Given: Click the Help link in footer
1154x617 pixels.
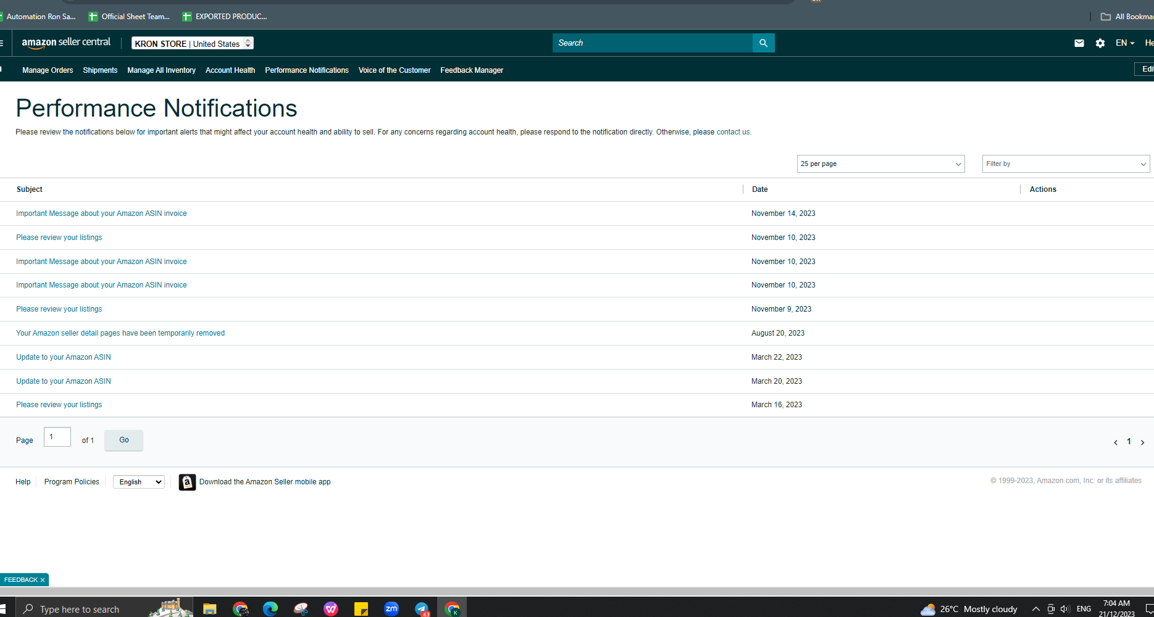Looking at the screenshot, I should (x=23, y=482).
